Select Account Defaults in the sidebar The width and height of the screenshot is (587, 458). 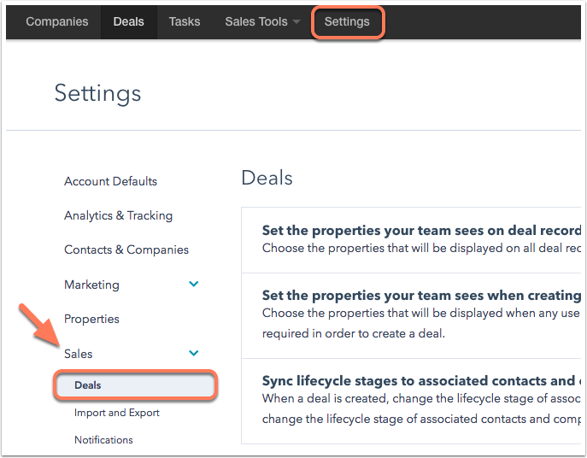[x=110, y=181]
